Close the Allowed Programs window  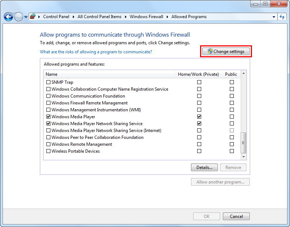coord(279,4)
